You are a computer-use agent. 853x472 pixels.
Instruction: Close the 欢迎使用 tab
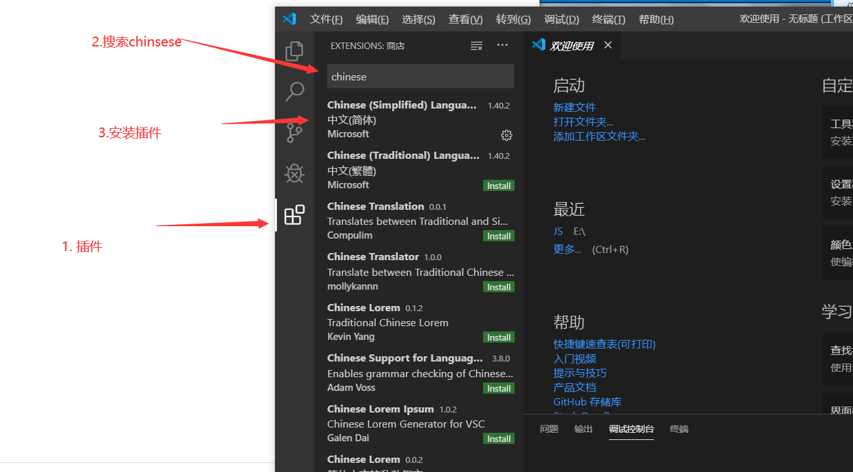point(608,45)
